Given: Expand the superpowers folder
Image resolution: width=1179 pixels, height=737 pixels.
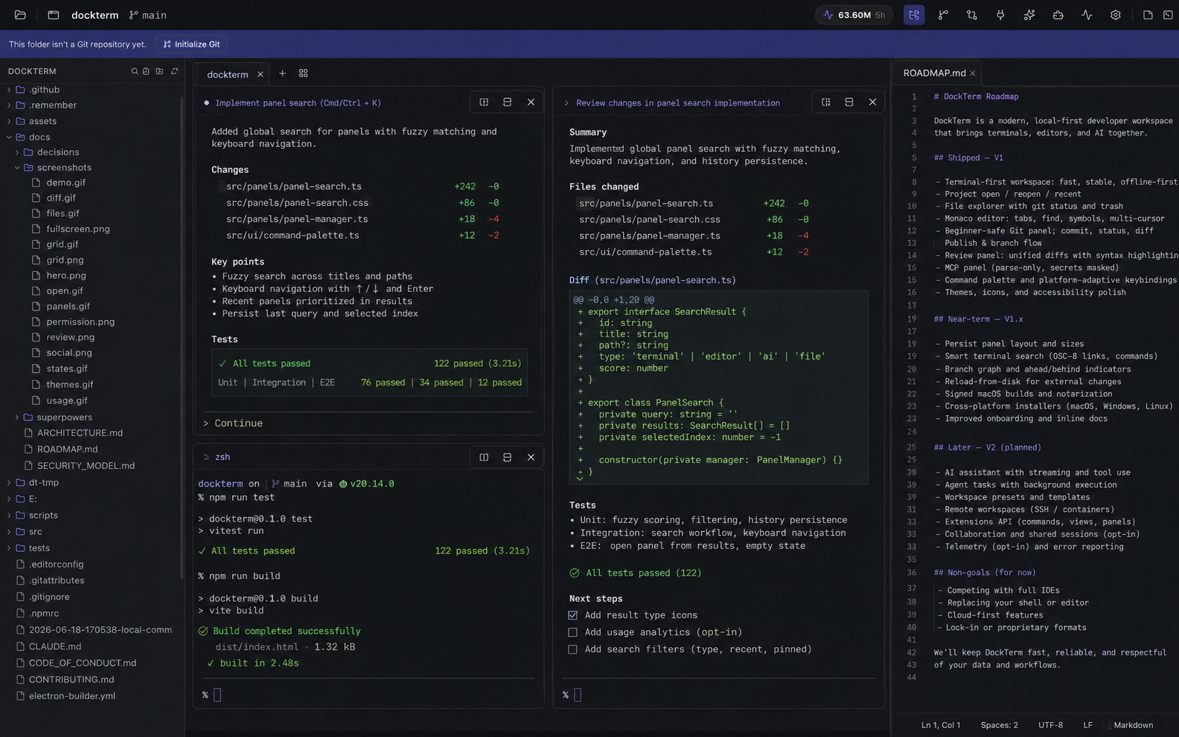Looking at the screenshot, I should 17,418.
